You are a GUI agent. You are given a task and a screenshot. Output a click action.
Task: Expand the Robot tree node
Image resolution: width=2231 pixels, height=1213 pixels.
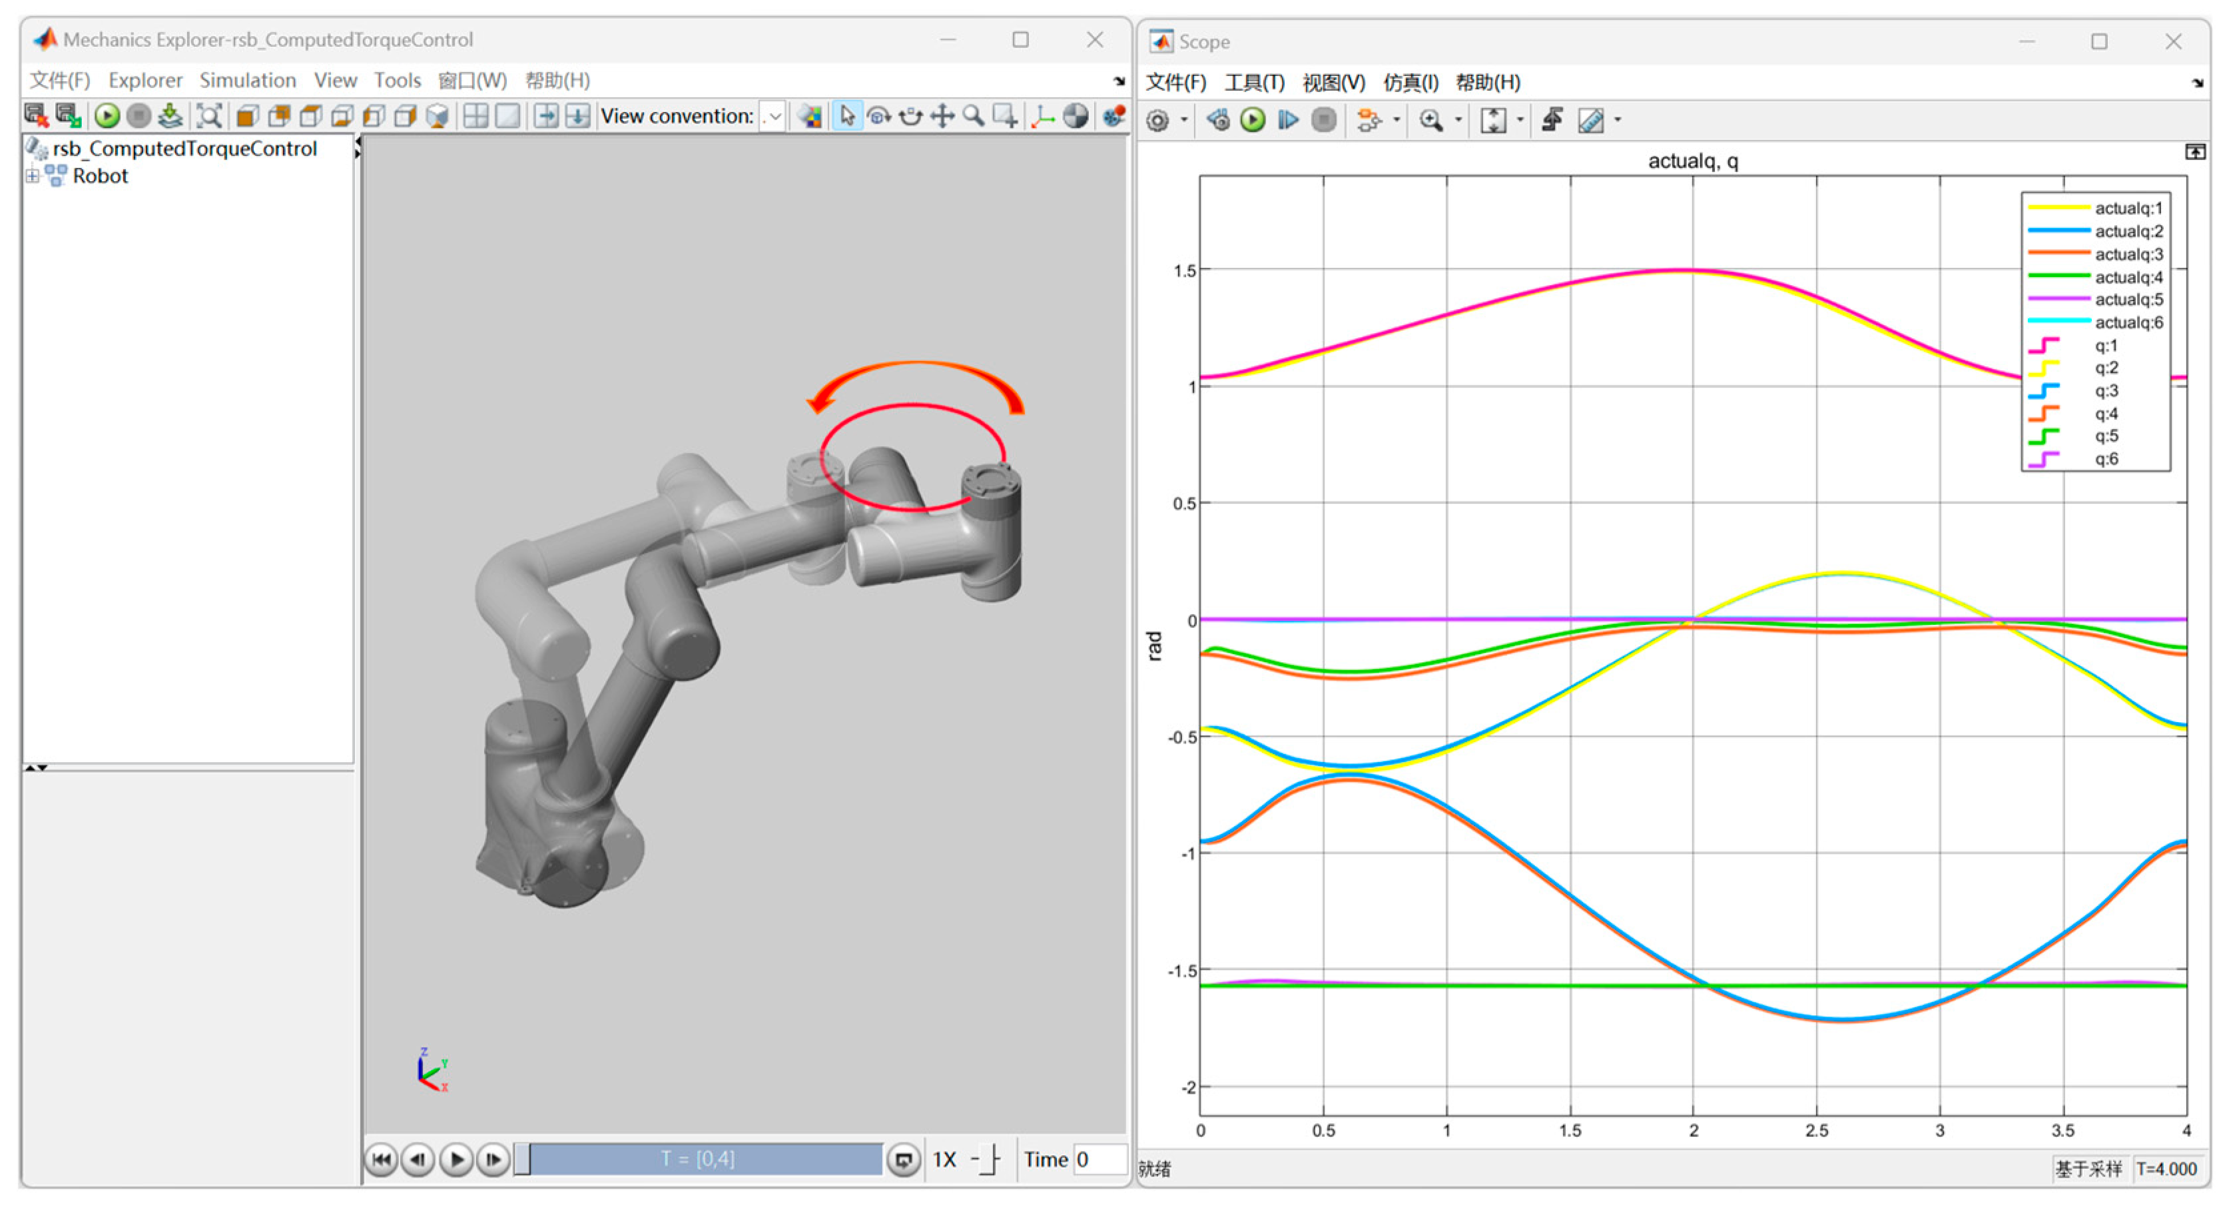click(32, 177)
